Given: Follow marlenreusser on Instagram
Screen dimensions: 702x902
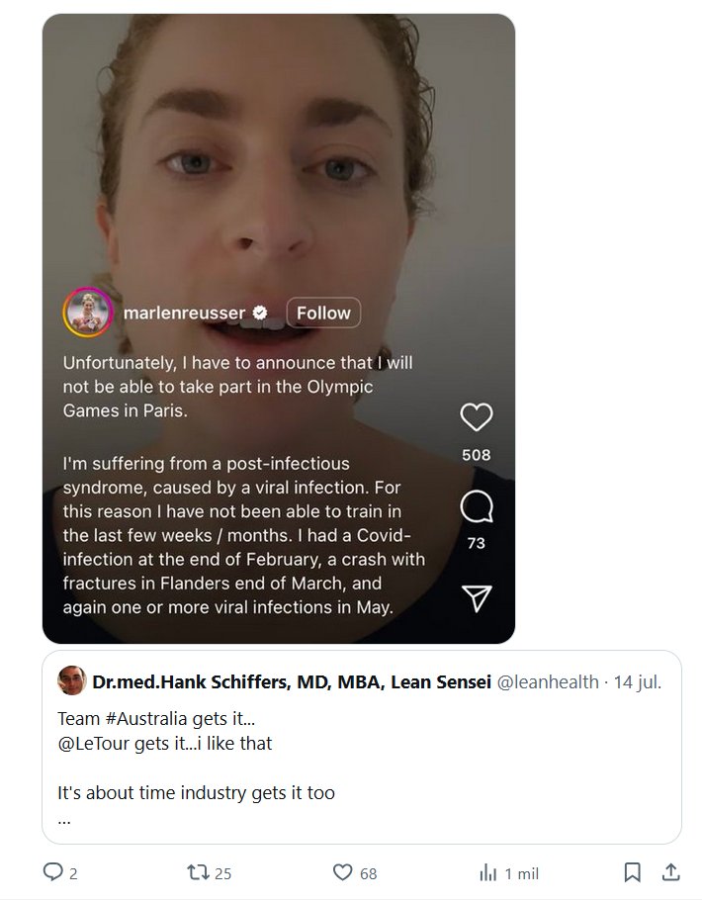Looking at the screenshot, I should [323, 314].
